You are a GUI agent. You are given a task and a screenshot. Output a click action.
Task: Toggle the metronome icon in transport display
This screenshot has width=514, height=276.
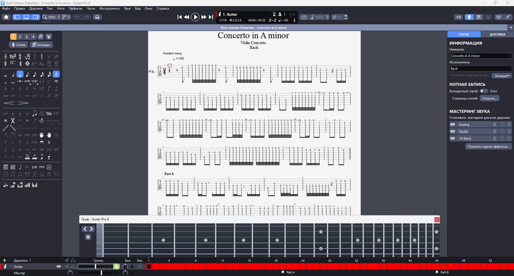(280, 14)
